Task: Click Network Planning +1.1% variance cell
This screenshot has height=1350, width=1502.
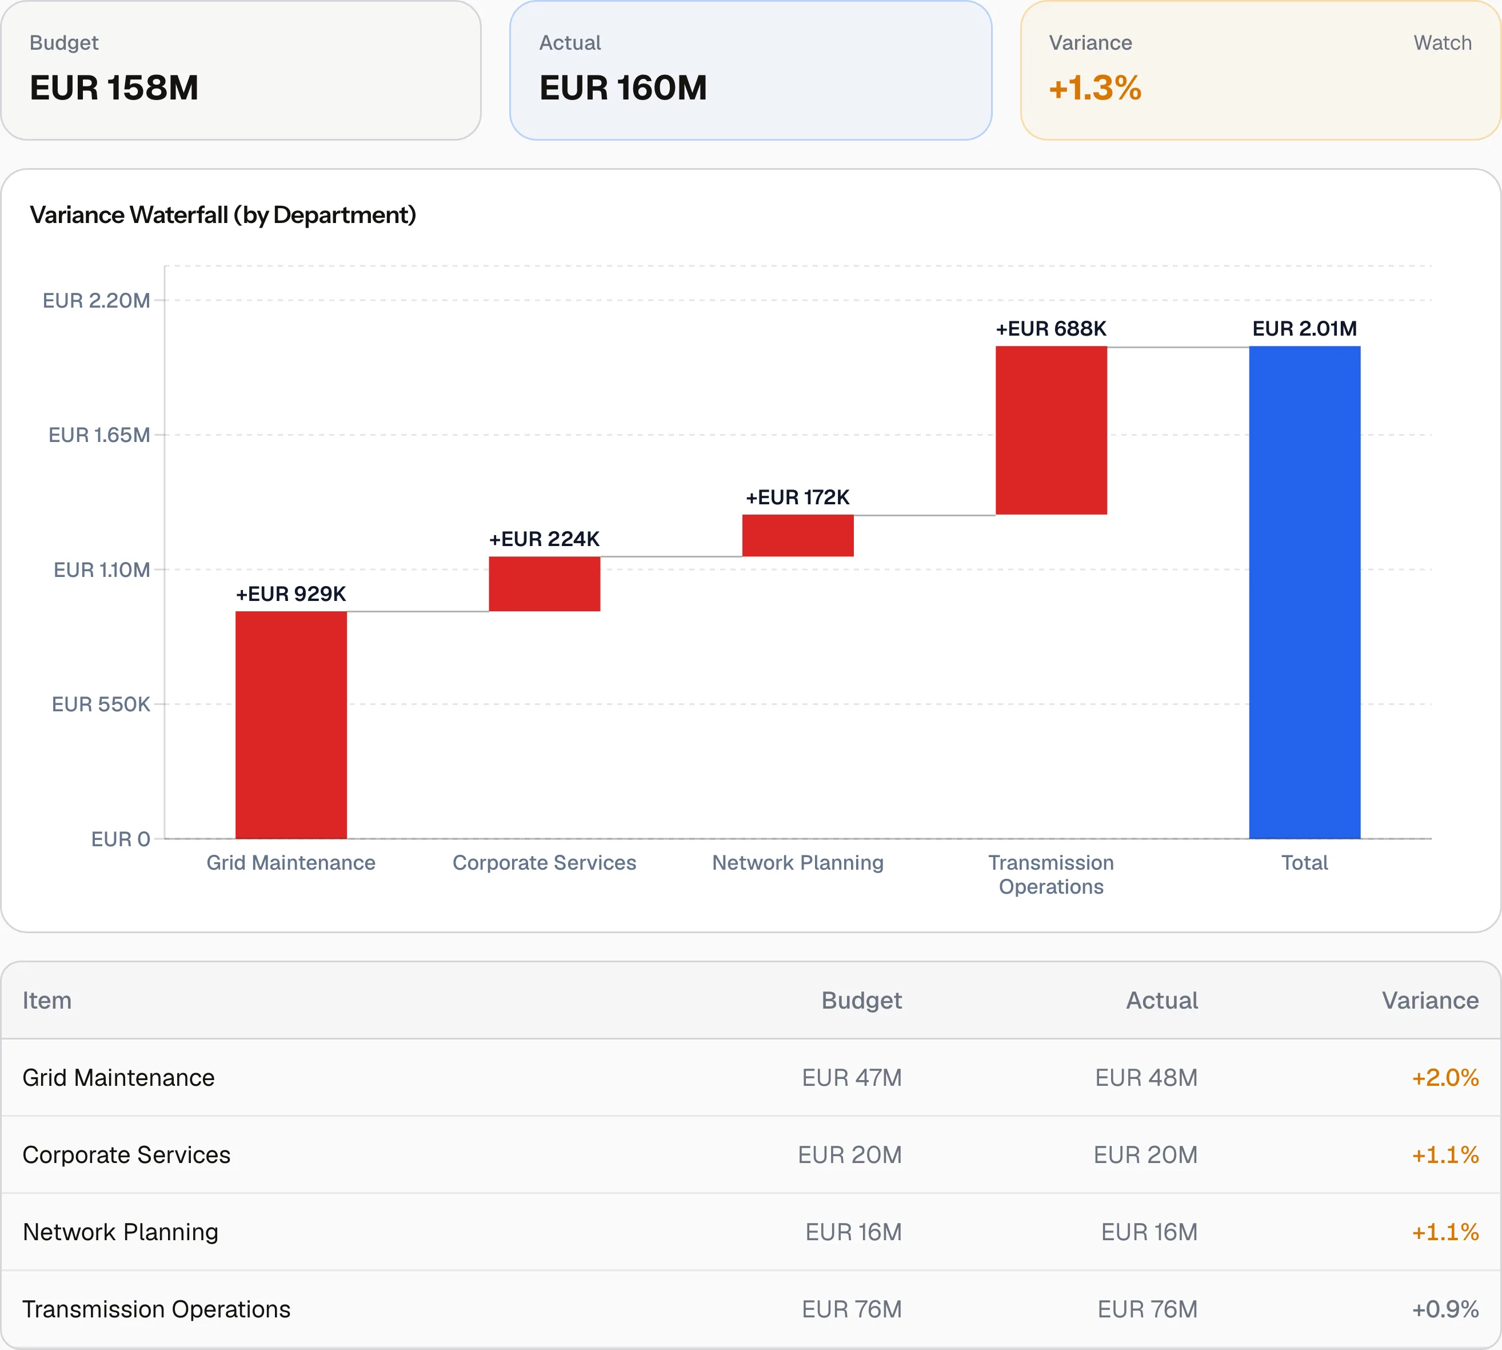Action: click(x=1445, y=1232)
